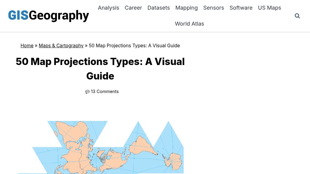Click Antarctica on the Dymaxion map image
310x174 pixels.
point(172,161)
